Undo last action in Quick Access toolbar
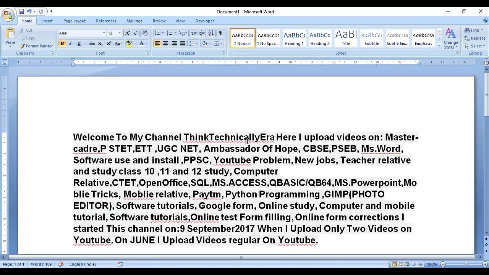Viewport: 489px width, 275px height. point(29,11)
